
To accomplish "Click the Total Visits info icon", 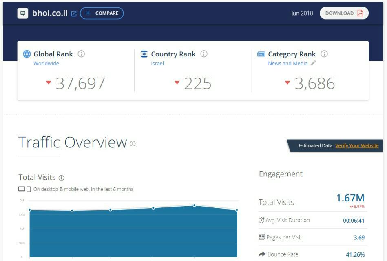I will pyautogui.click(x=62, y=178).
